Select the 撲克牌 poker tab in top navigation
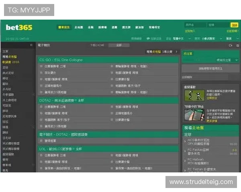The width and height of the screenshot is (241, 192). (126, 28)
